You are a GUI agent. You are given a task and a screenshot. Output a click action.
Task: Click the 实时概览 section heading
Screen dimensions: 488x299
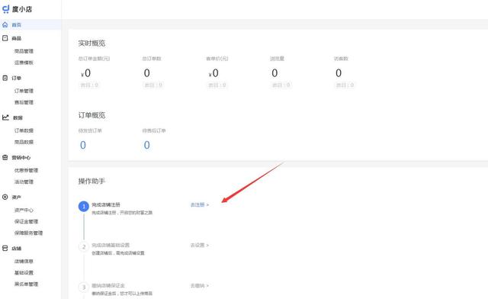(91, 43)
